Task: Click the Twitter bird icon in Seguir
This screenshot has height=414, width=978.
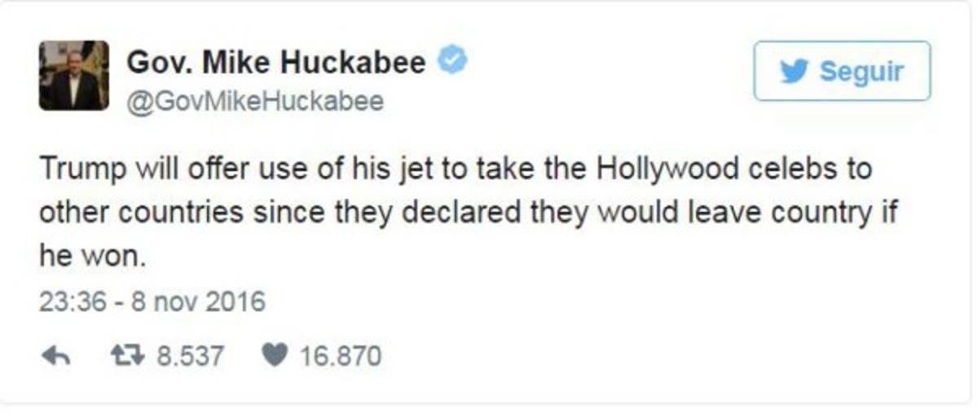Action: tap(794, 72)
